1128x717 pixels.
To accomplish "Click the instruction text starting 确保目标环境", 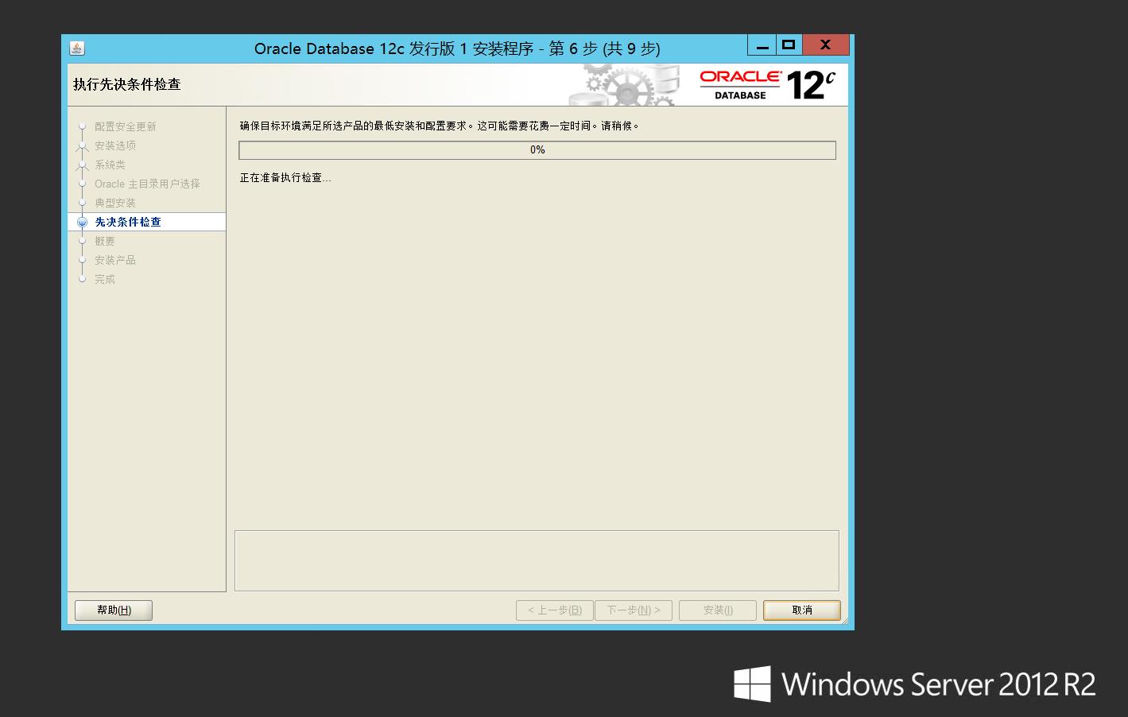I will coord(440,126).
